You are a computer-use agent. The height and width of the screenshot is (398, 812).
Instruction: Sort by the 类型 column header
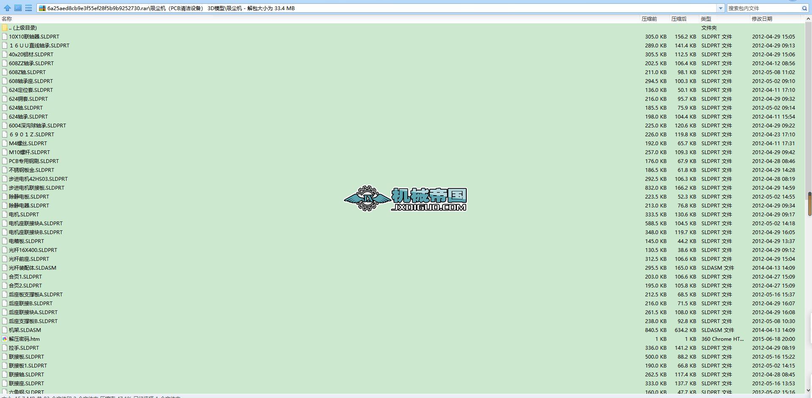coord(706,19)
